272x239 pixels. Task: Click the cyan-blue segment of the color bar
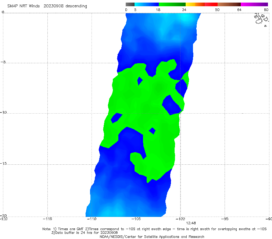pos(147,4)
